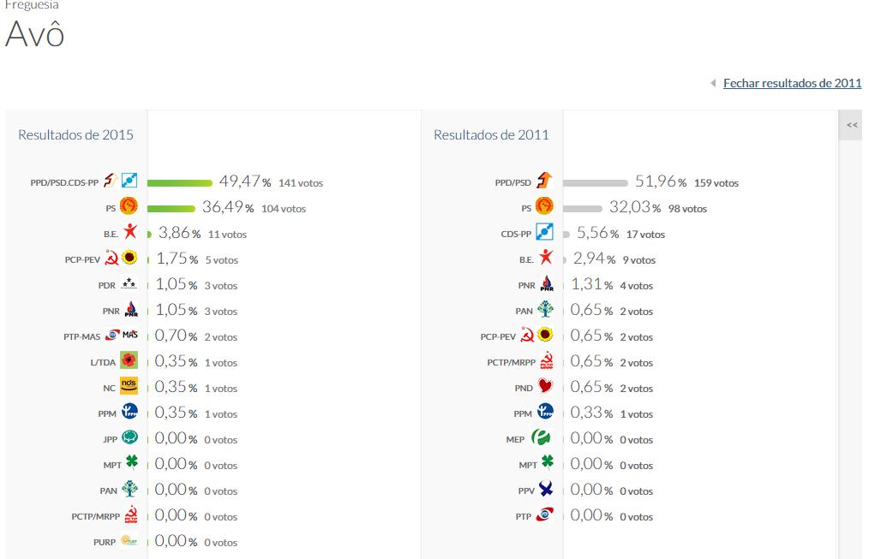875x559 pixels.
Task: Click the PPD/PSD orange arrow logo in 2011
Action: point(544,181)
